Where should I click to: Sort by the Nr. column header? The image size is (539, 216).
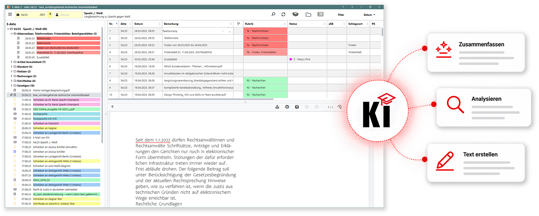click(x=112, y=24)
